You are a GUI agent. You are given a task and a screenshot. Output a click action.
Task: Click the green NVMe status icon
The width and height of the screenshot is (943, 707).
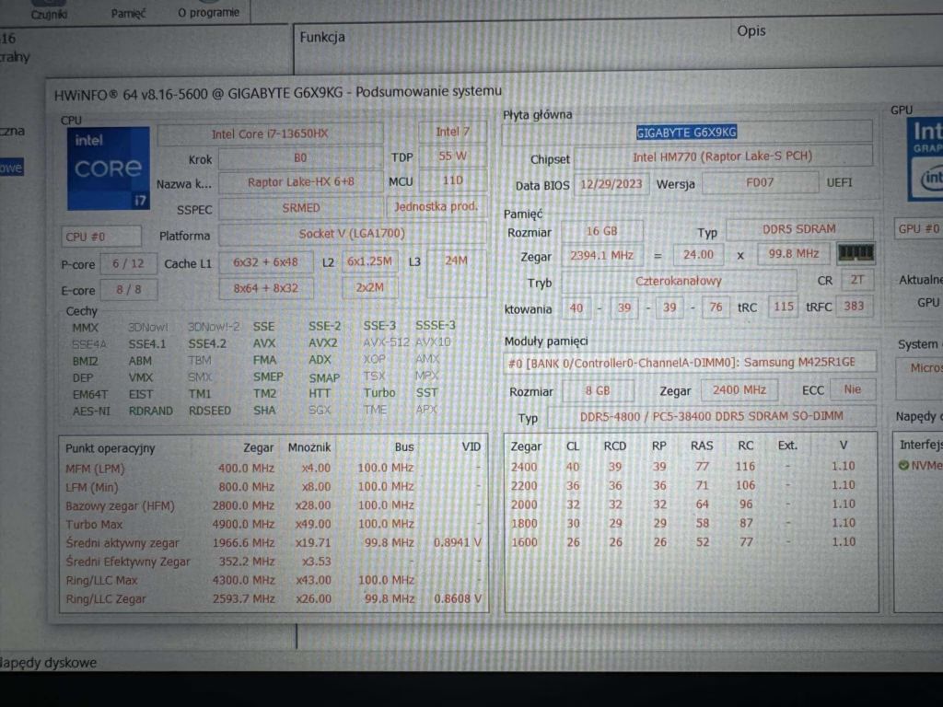click(x=902, y=465)
